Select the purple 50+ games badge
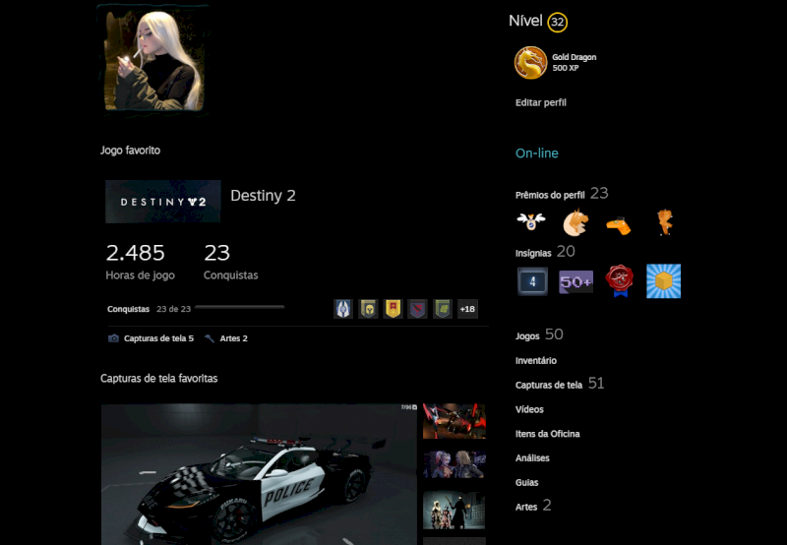Image resolution: width=787 pixels, height=545 pixels. [576, 282]
